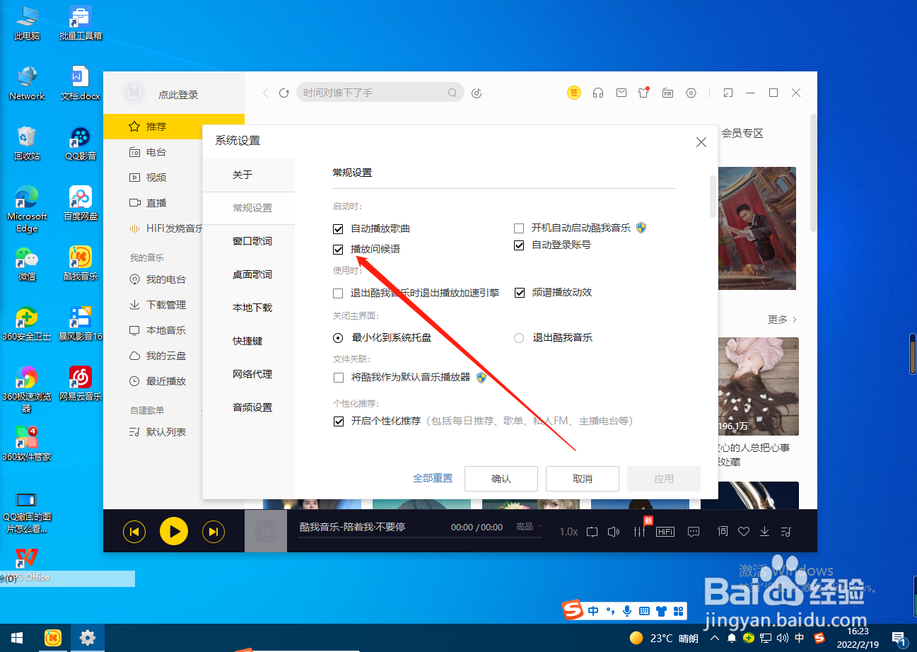Viewport: 917px width, 652px height.
Task: Click the 确认 button
Action: (x=501, y=479)
